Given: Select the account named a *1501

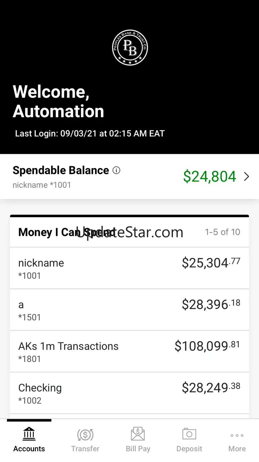Looking at the screenshot, I should pos(129,310).
